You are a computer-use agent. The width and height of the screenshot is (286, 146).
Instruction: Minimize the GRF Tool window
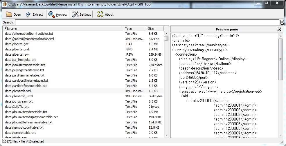(258, 3)
